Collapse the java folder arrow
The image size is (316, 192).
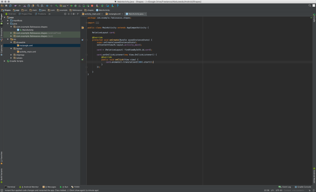pos(8,24)
